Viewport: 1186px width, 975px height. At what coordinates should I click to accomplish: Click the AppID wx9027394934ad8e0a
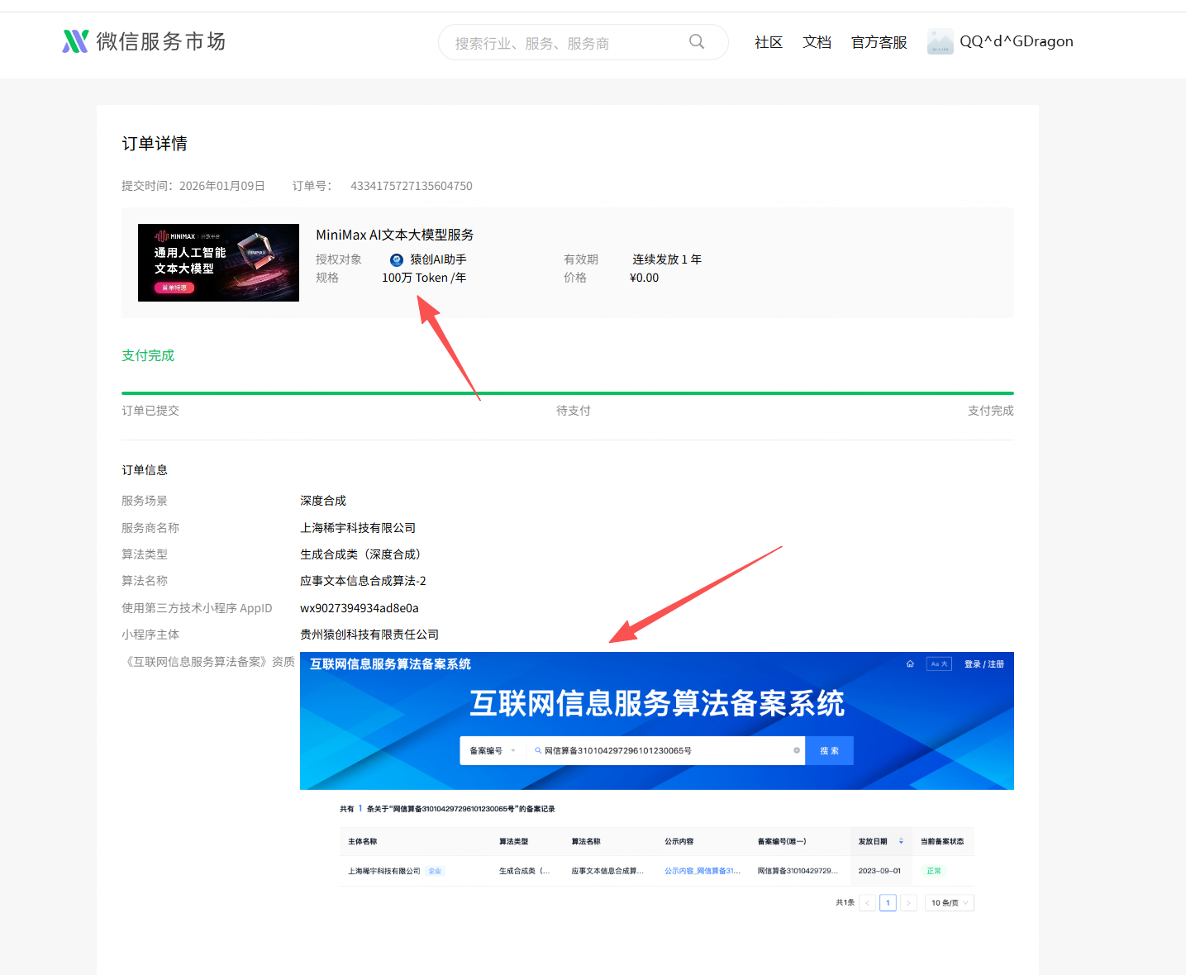click(x=360, y=608)
